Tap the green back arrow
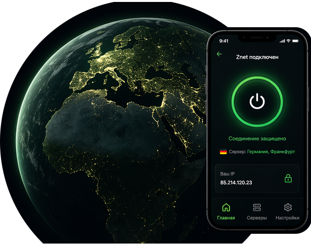The image size is (311, 244). click(x=219, y=54)
